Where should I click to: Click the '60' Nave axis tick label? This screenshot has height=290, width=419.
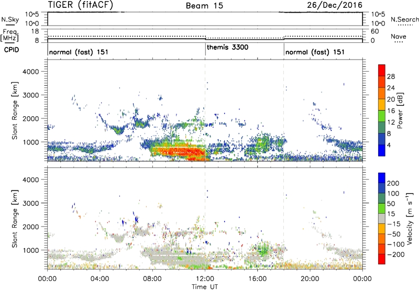[374, 31]
